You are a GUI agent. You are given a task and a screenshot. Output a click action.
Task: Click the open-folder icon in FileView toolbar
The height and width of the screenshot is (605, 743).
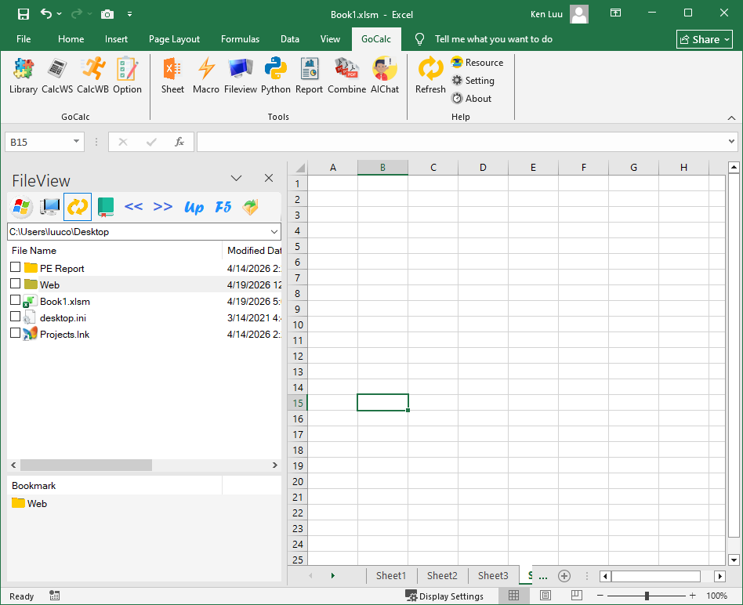pos(251,207)
